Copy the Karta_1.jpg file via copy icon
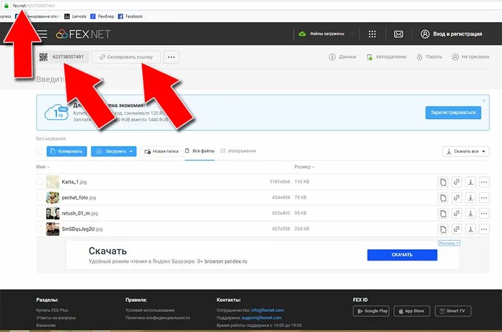Image resolution: width=502 pixels, height=332 pixels. [443, 182]
